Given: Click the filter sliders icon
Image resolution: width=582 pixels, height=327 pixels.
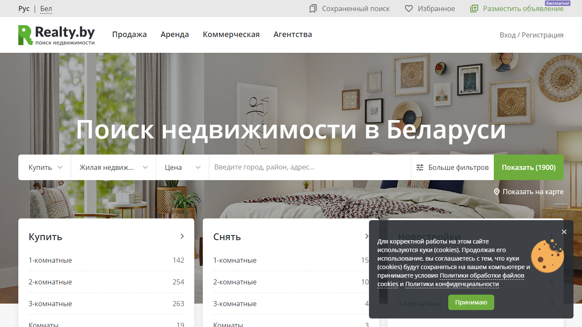Looking at the screenshot, I should click(420, 167).
